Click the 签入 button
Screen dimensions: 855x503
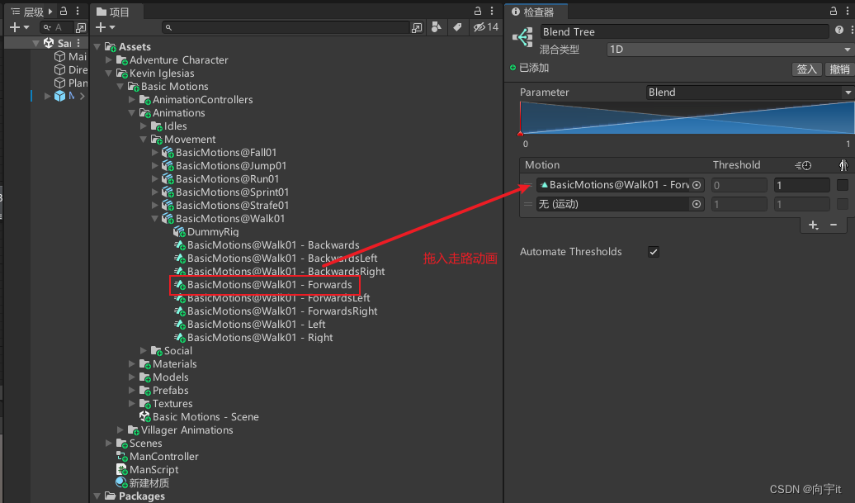806,69
